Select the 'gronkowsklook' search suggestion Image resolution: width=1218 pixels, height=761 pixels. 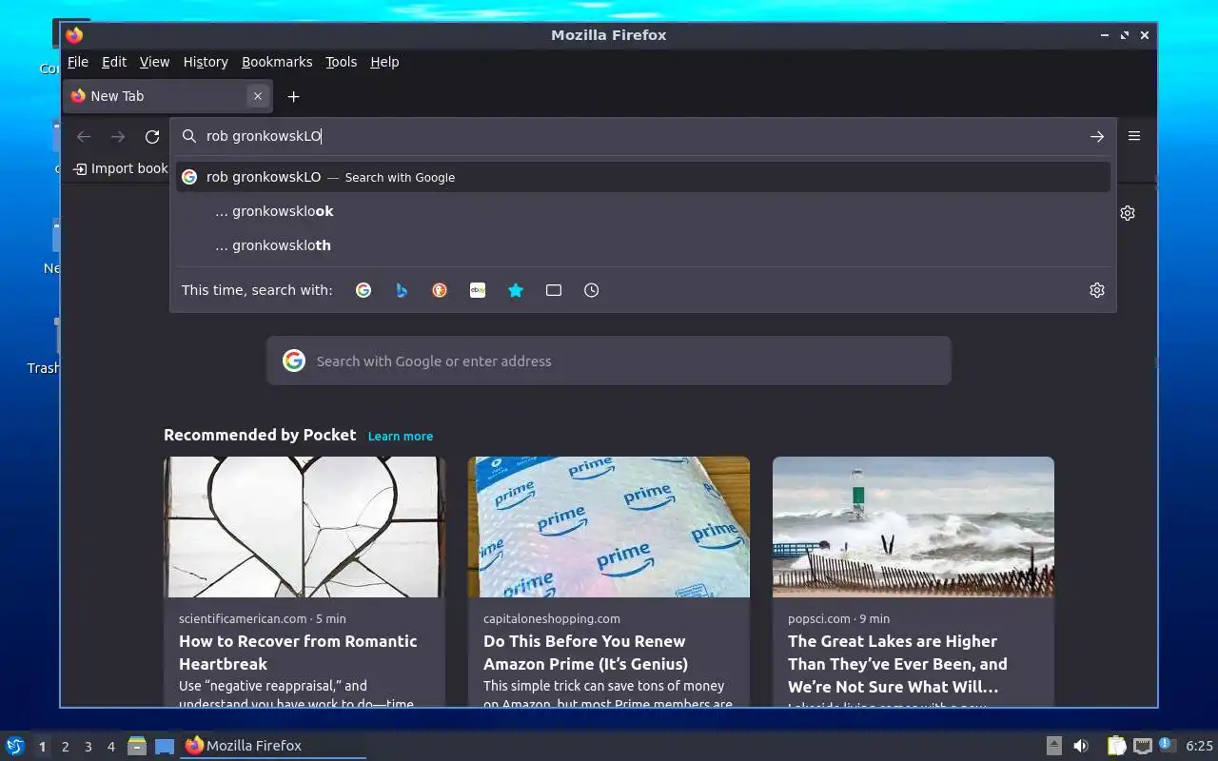pos(643,211)
